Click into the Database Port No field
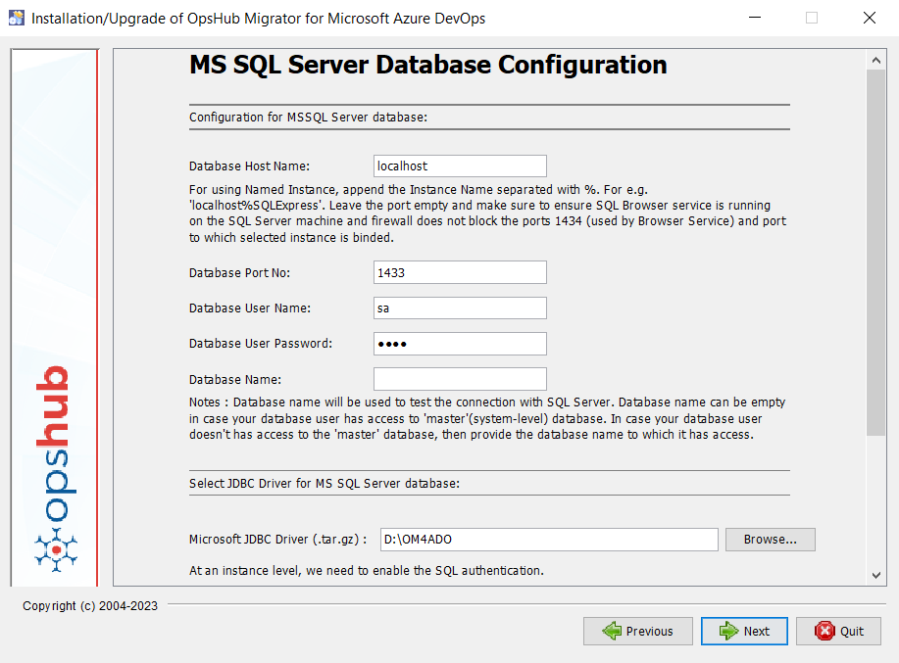Viewport: 899px width, 663px height. 460,272
